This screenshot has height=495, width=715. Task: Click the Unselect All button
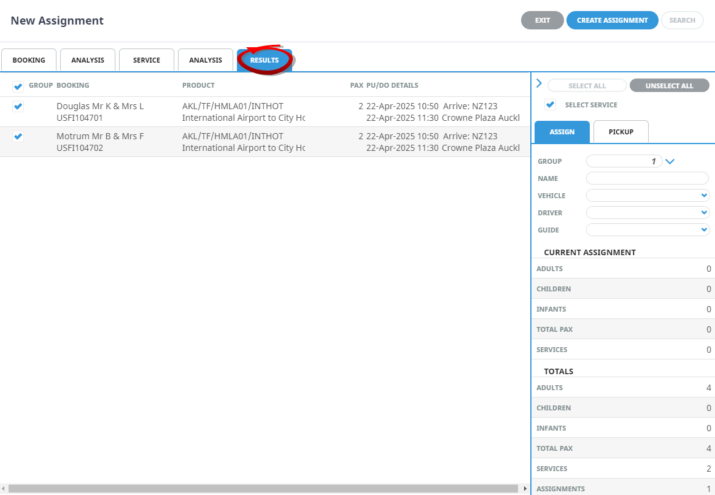click(x=669, y=86)
